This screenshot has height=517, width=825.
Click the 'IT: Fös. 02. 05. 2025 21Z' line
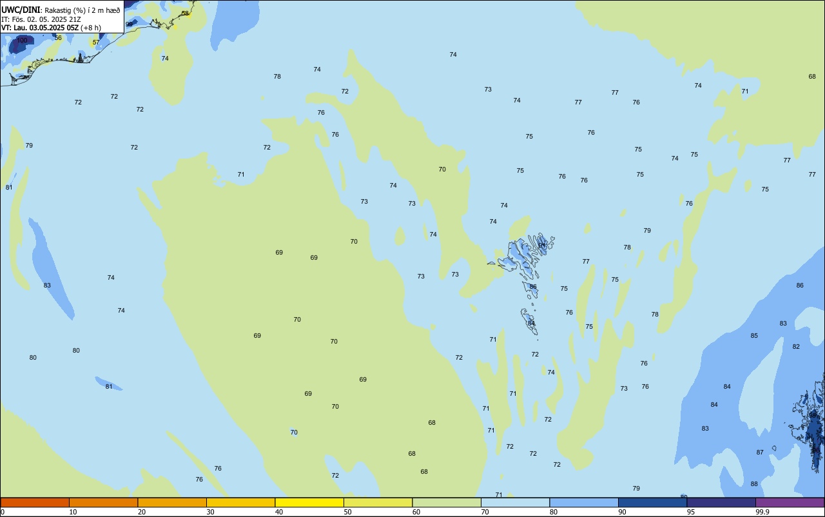(x=41, y=19)
